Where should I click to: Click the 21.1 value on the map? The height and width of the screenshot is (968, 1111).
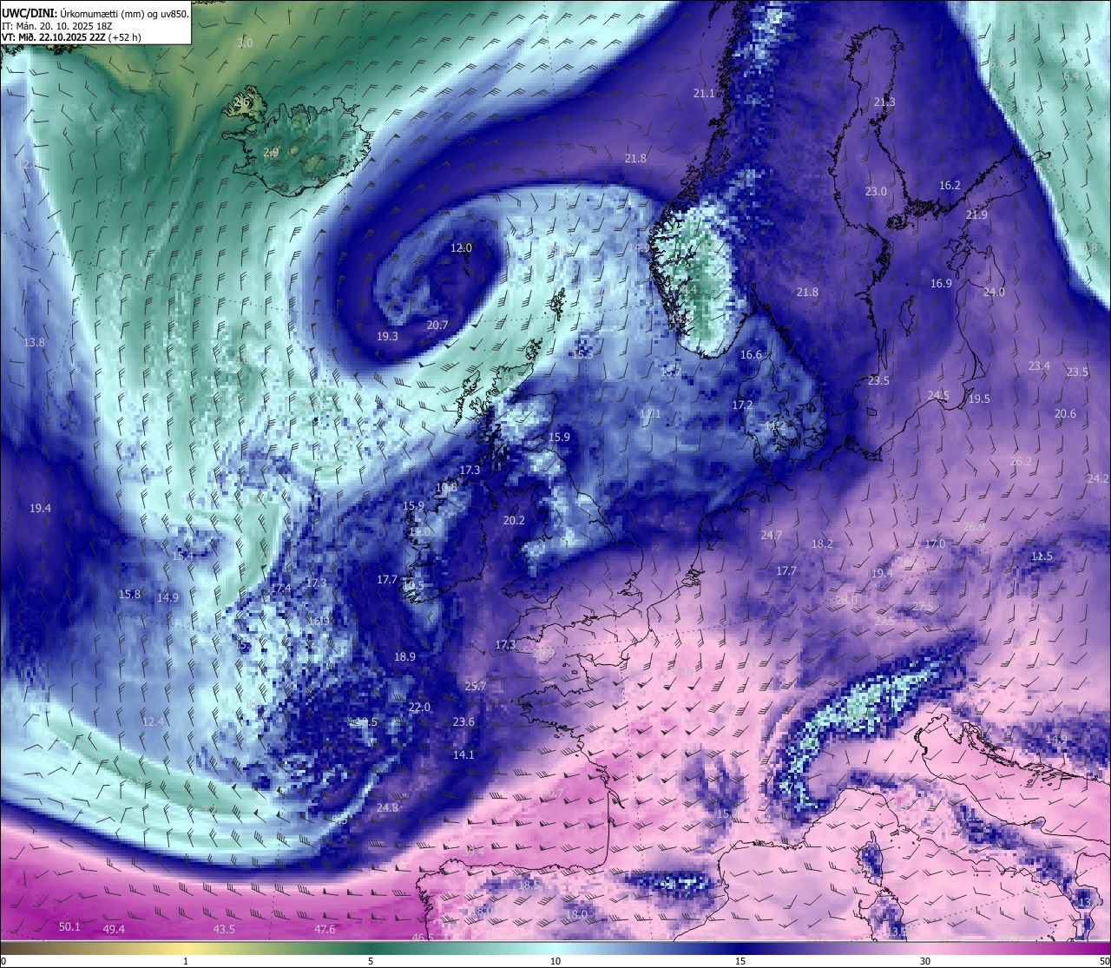coord(704,94)
